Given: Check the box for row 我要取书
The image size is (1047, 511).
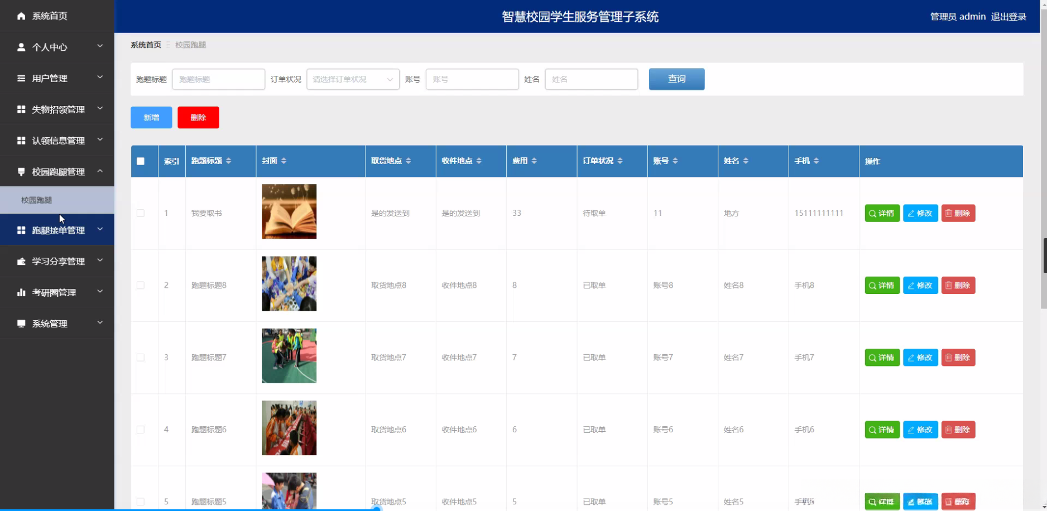Looking at the screenshot, I should [141, 213].
